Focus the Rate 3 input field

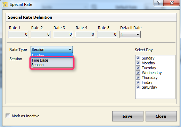pos(63,34)
